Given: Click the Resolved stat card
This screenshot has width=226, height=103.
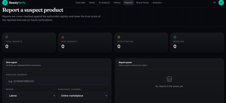Looking at the screenshot, I should [197, 43].
